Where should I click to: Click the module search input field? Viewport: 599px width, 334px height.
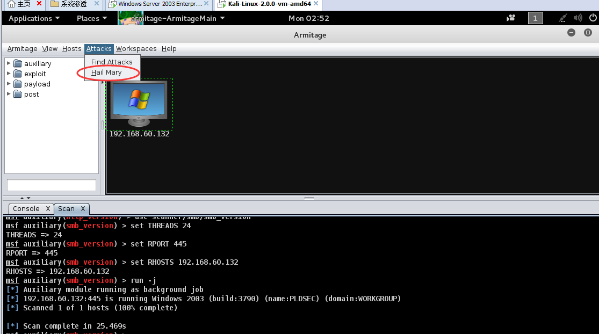pos(52,185)
